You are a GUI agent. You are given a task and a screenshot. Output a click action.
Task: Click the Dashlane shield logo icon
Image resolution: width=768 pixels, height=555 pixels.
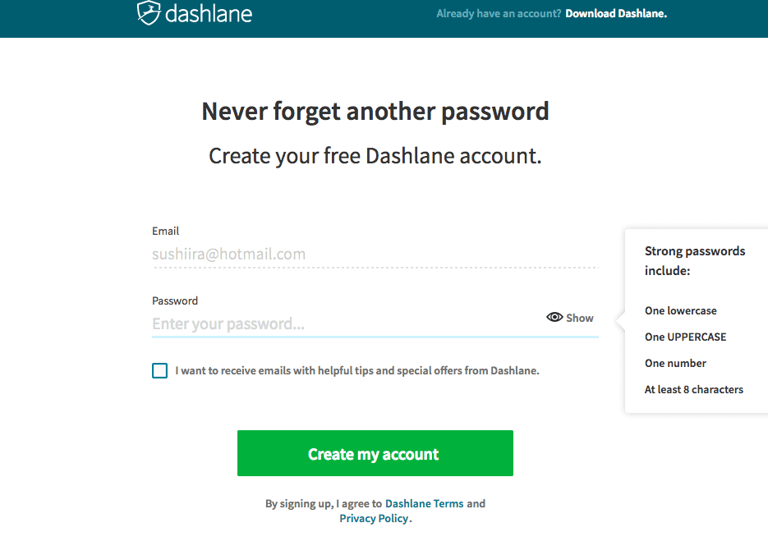(x=148, y=12)
